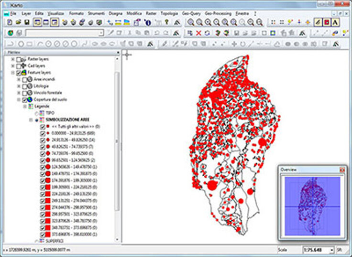Open the empty combo box dropdown
The height and width of the screenshot is (257, 352).
click(x=101, y=33)
